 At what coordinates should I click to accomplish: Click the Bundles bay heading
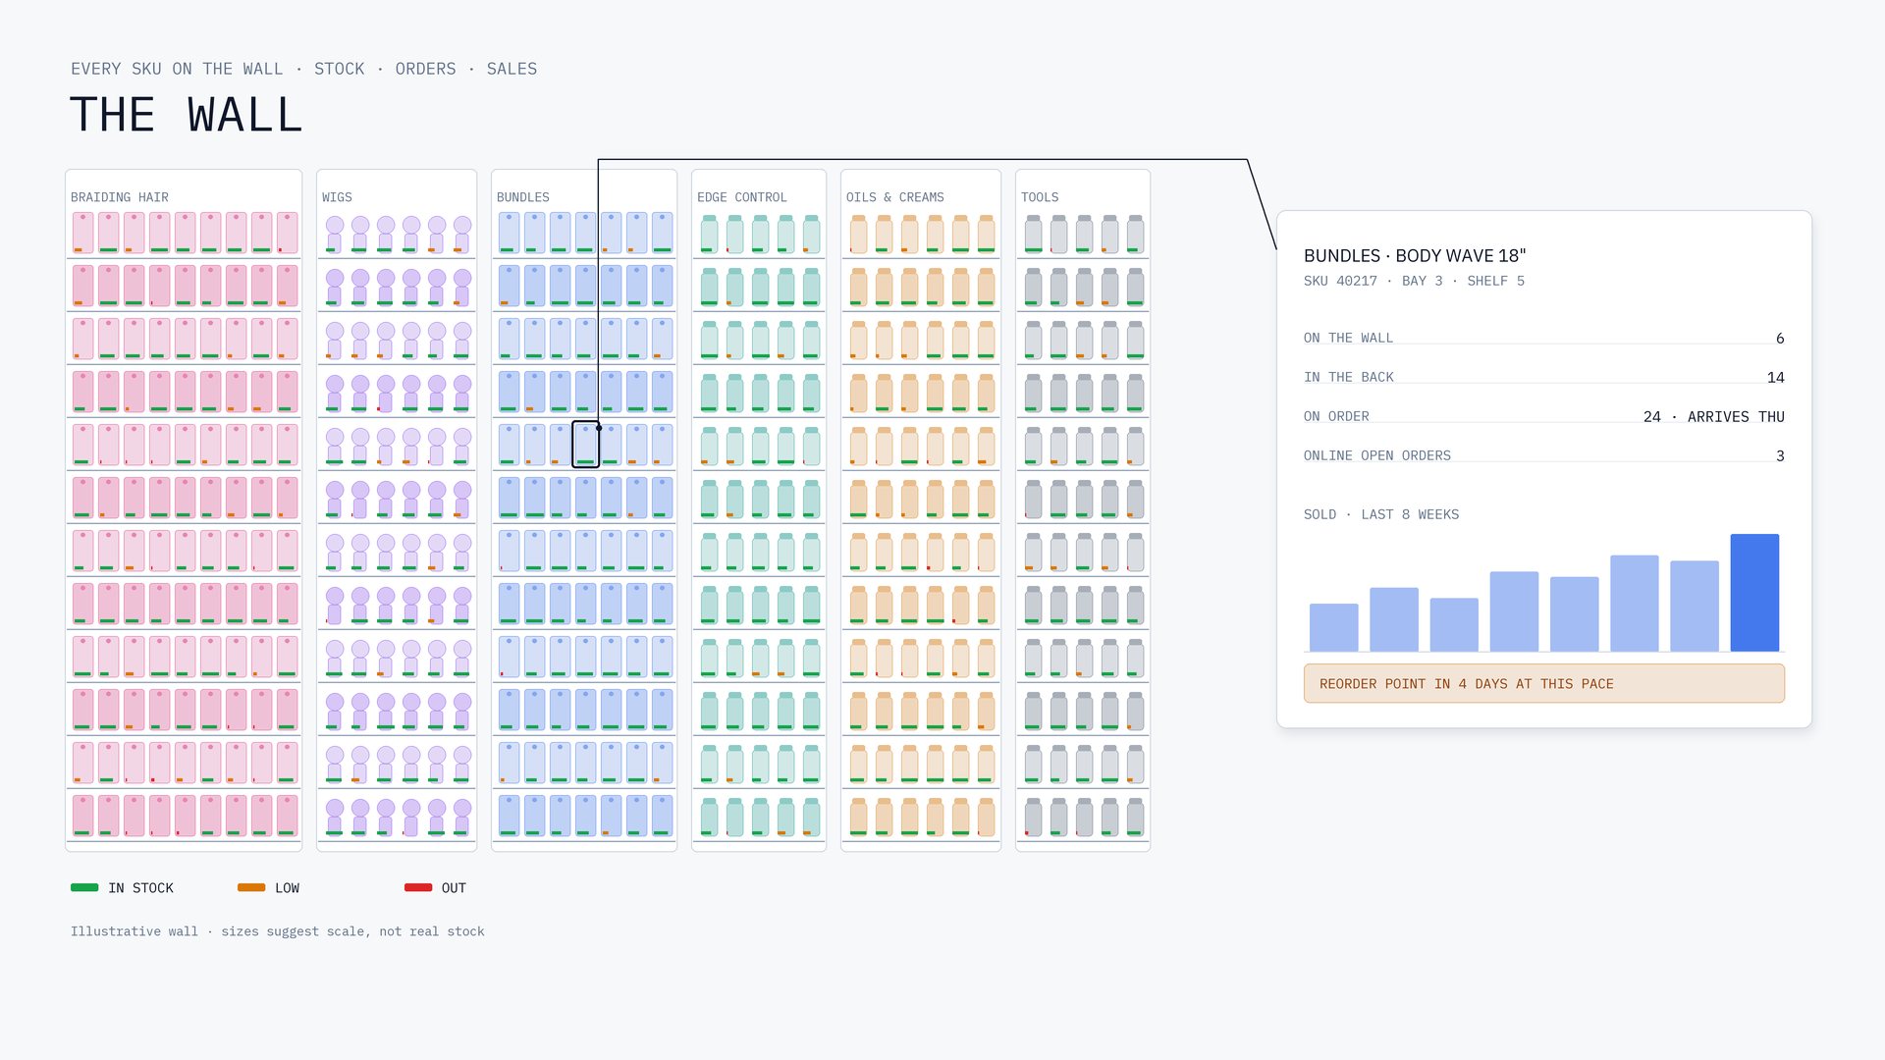(x=523, y=197)
